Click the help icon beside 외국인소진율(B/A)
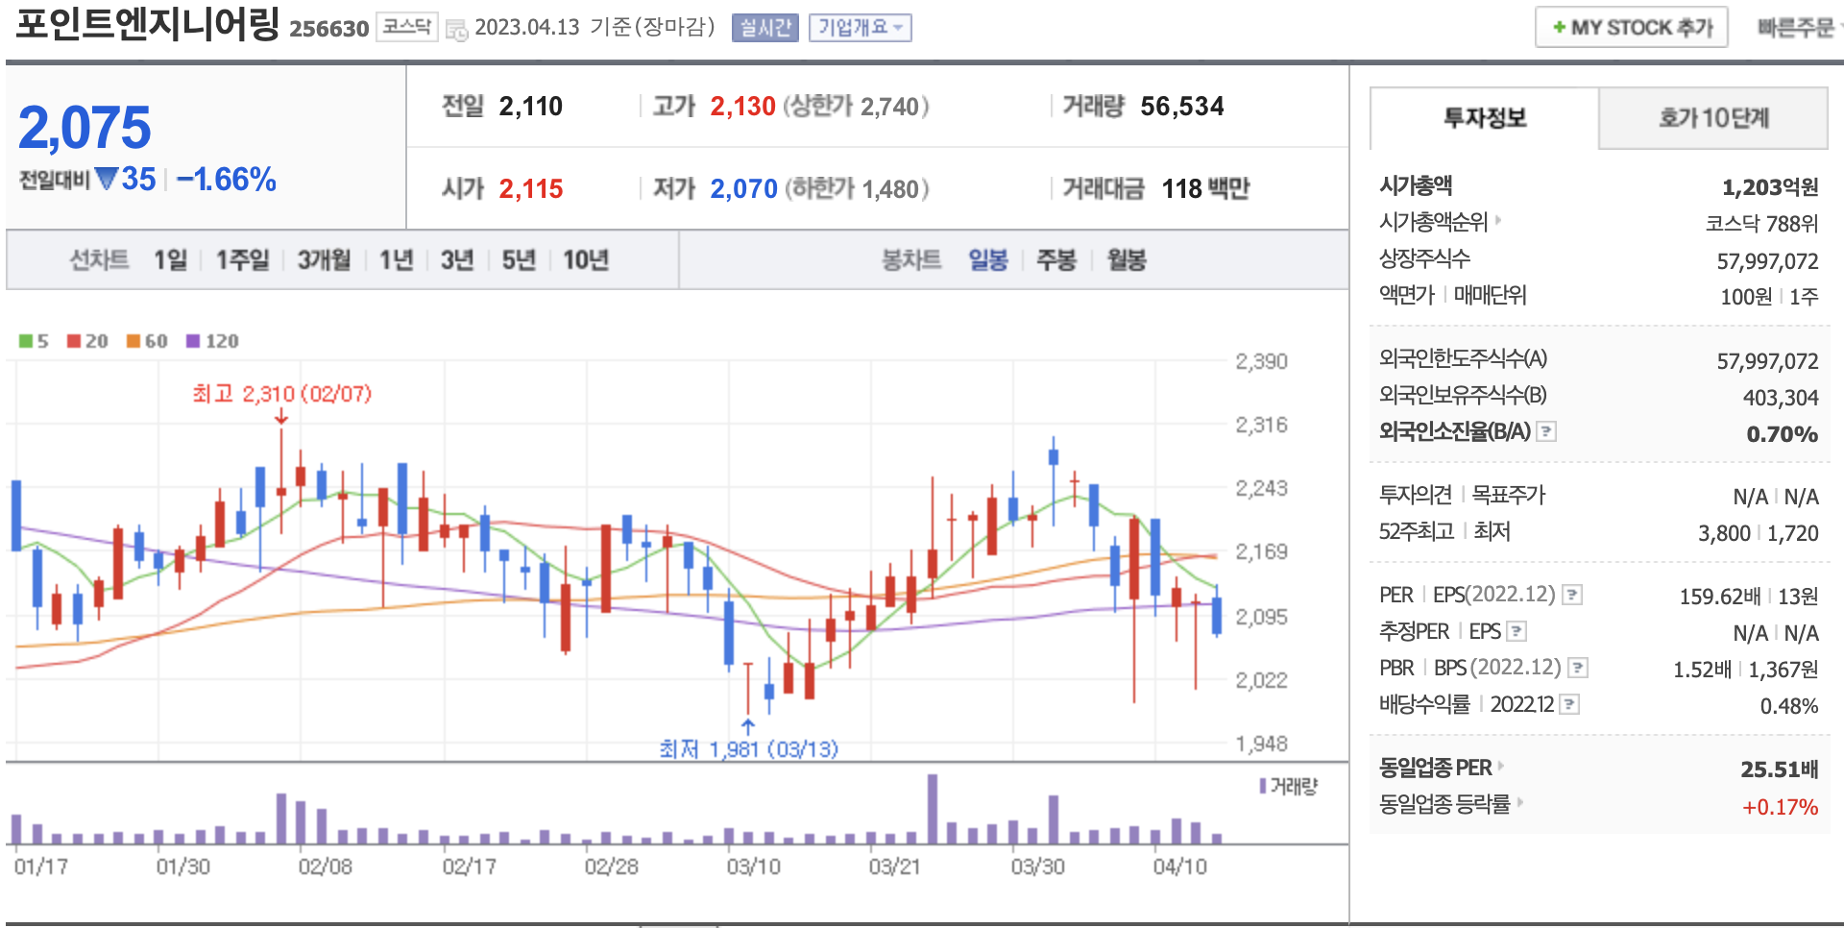 (1546, 431)
